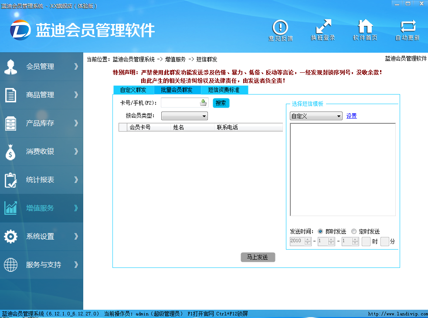Expand 服务与支持 chevron arrow

point(76,264)
